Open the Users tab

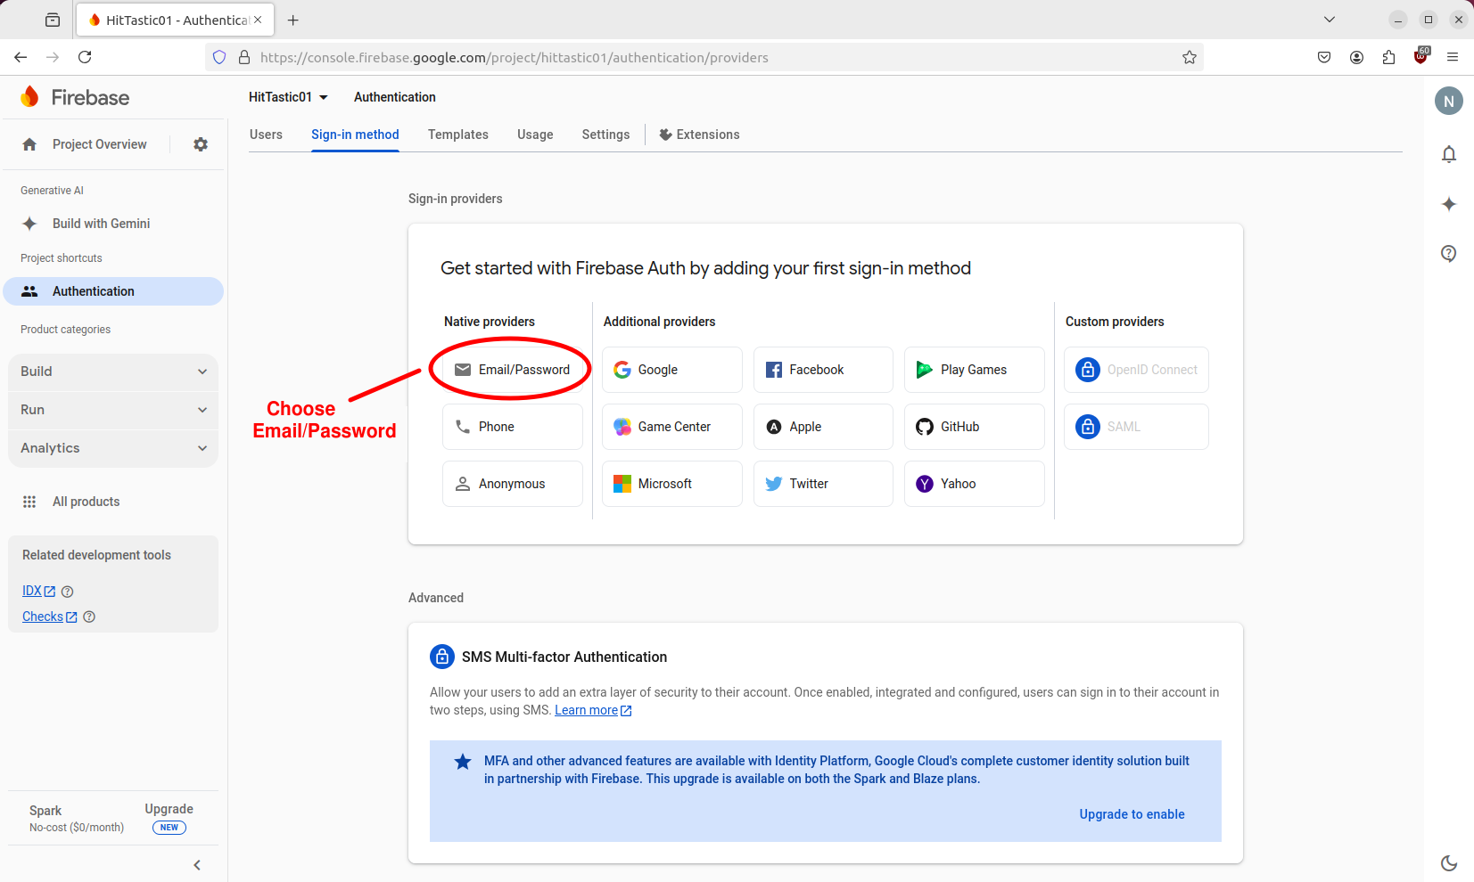click(x=265, y=135)
